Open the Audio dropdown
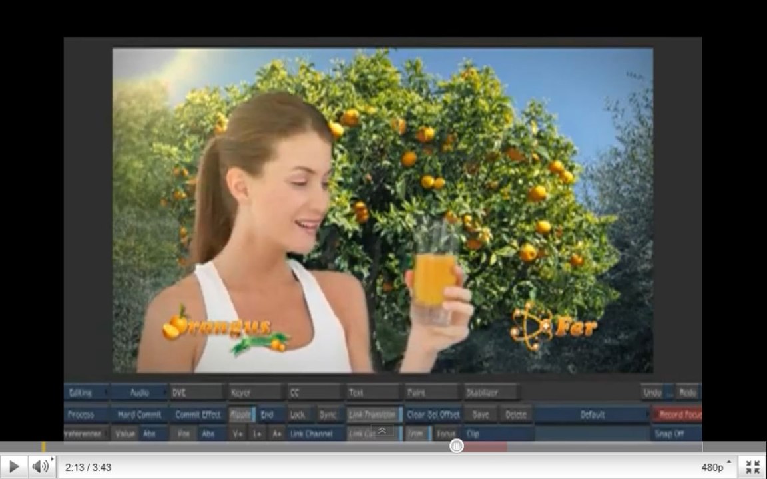The image size is (767, 479). 139,392
